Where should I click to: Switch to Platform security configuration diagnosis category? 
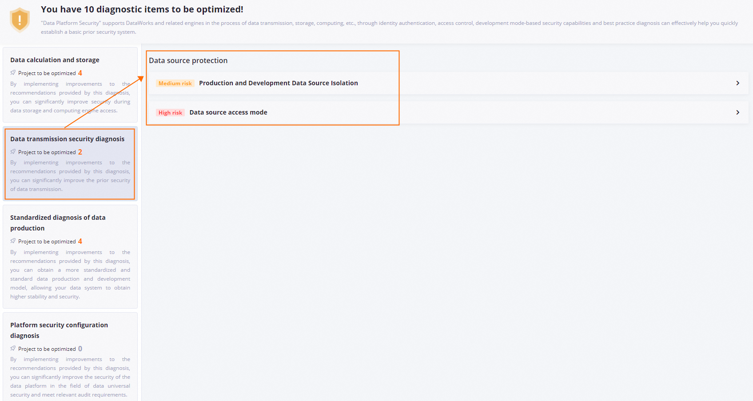point(70,357)
